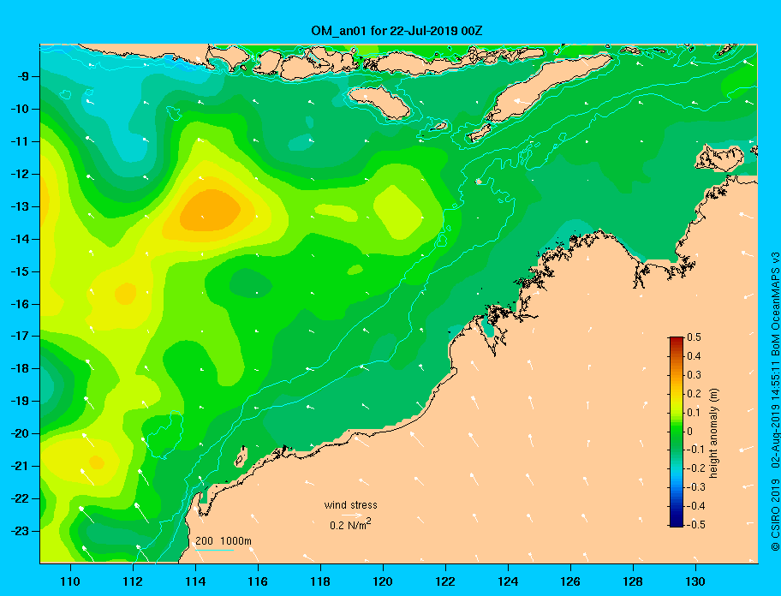Click the colorbar tick label -0.3
This screenshot has width=781, height=596.
696,487
